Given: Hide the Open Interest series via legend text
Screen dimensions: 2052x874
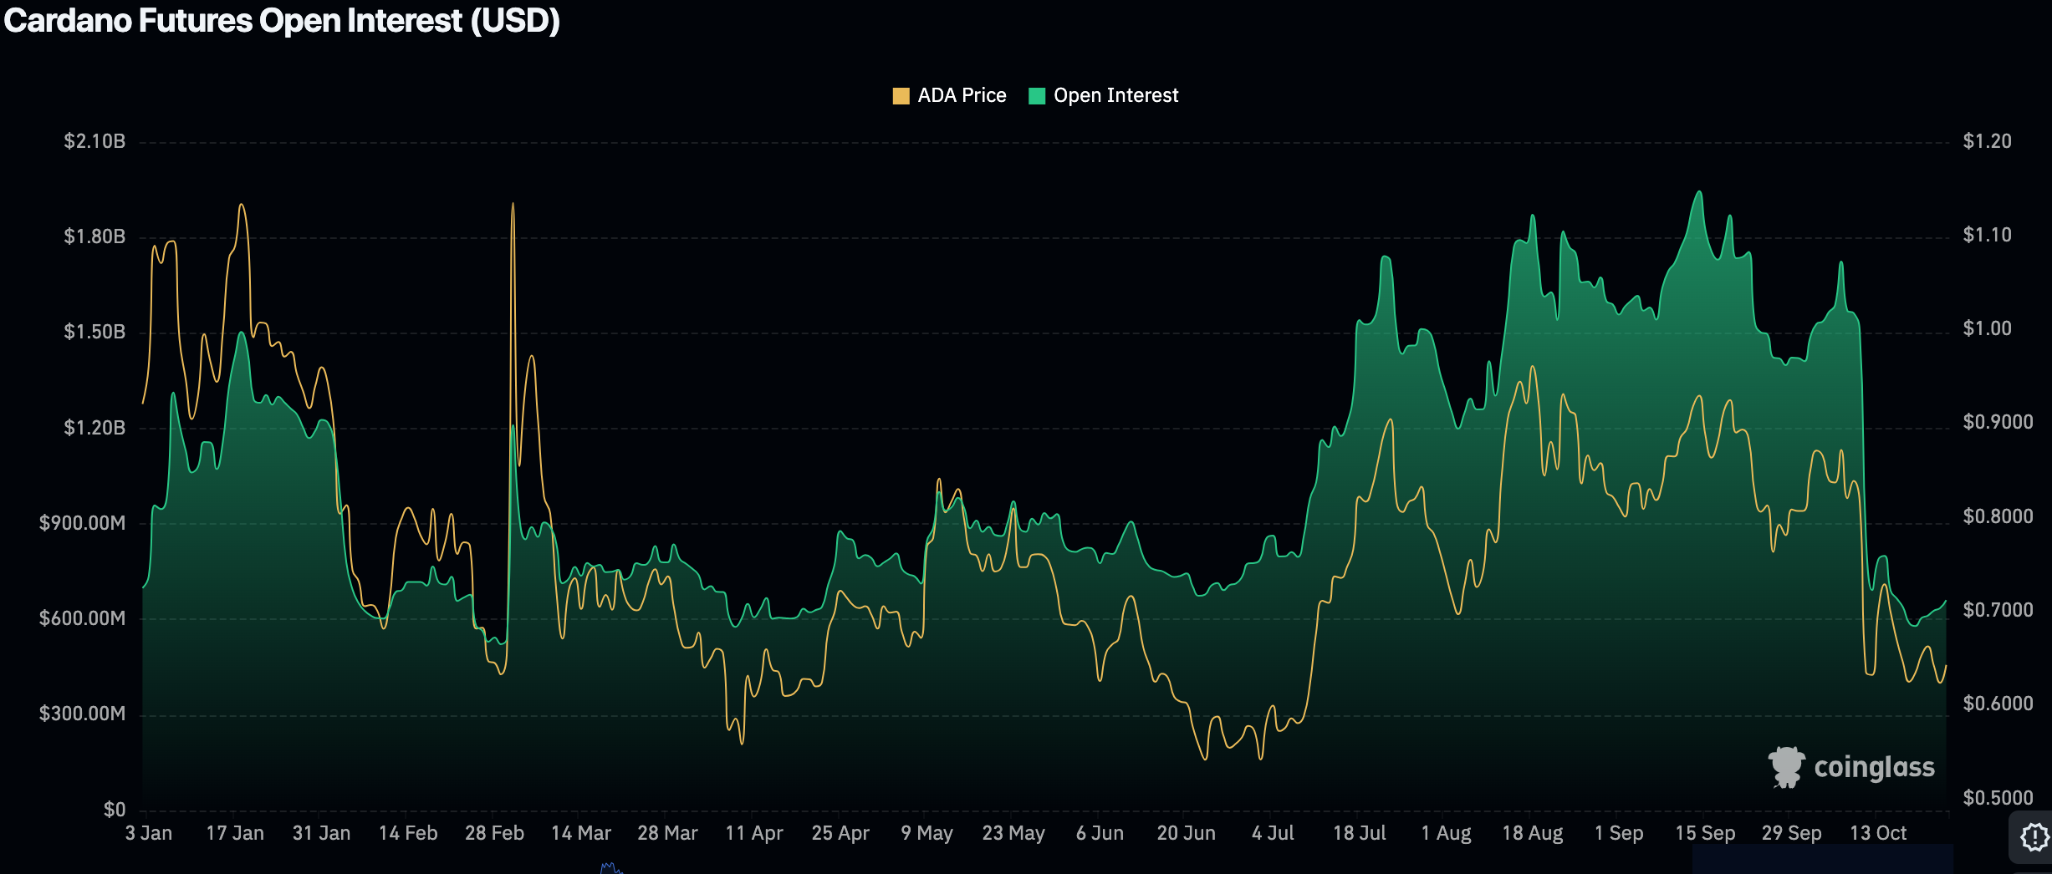Looking at the screenshot, I should point(1115,96).
